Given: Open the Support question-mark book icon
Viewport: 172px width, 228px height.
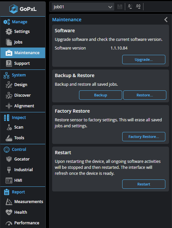Looking at the screenshot, I should tap(9, 63).
